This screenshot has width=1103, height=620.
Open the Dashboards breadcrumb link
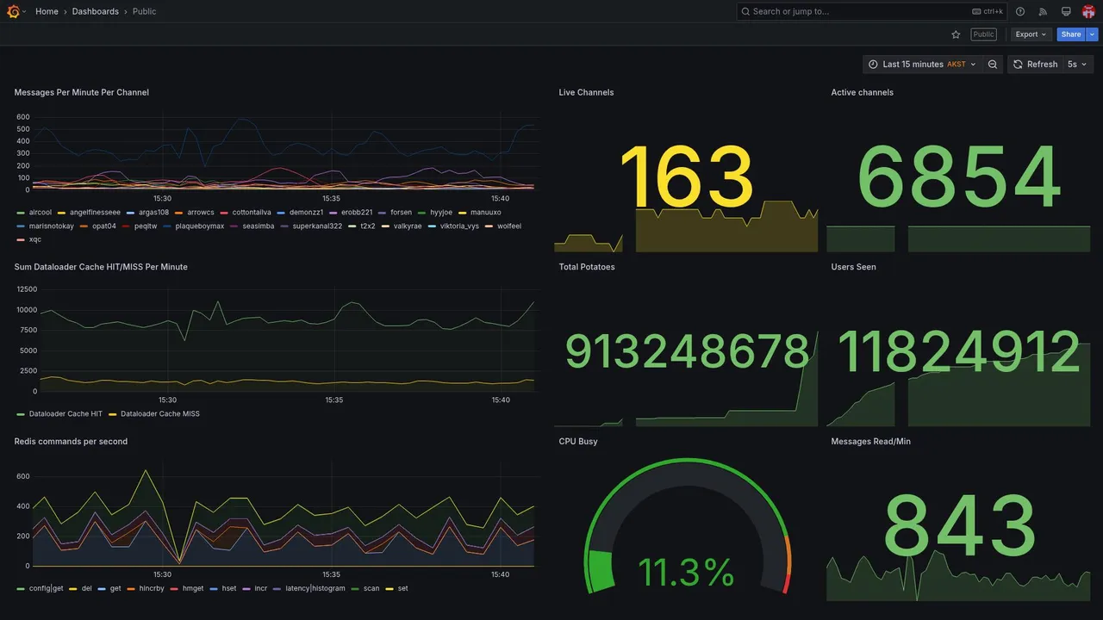click(96, 11)
